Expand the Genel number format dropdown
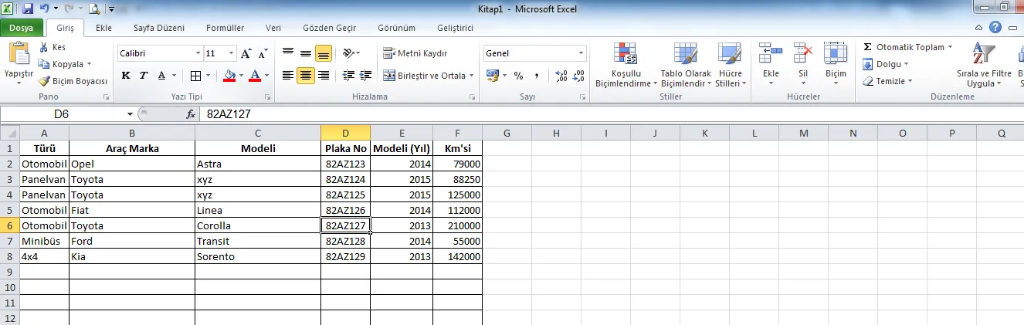Screen dimensions: 1024x325 pos(582,54)
